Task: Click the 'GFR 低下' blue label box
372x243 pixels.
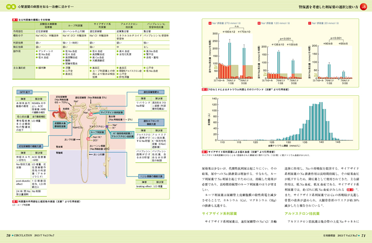Action: tap(24, 92)
